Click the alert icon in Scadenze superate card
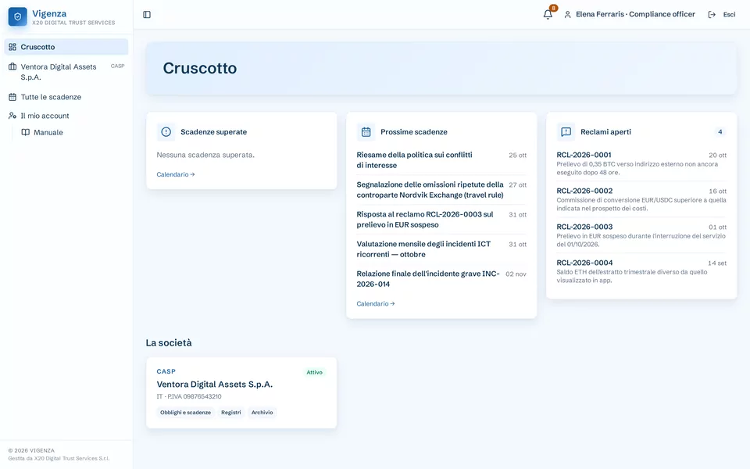Image resolution: width=750 pixels, height=469 pixels. pyautogui.click(x=166, y=131)
